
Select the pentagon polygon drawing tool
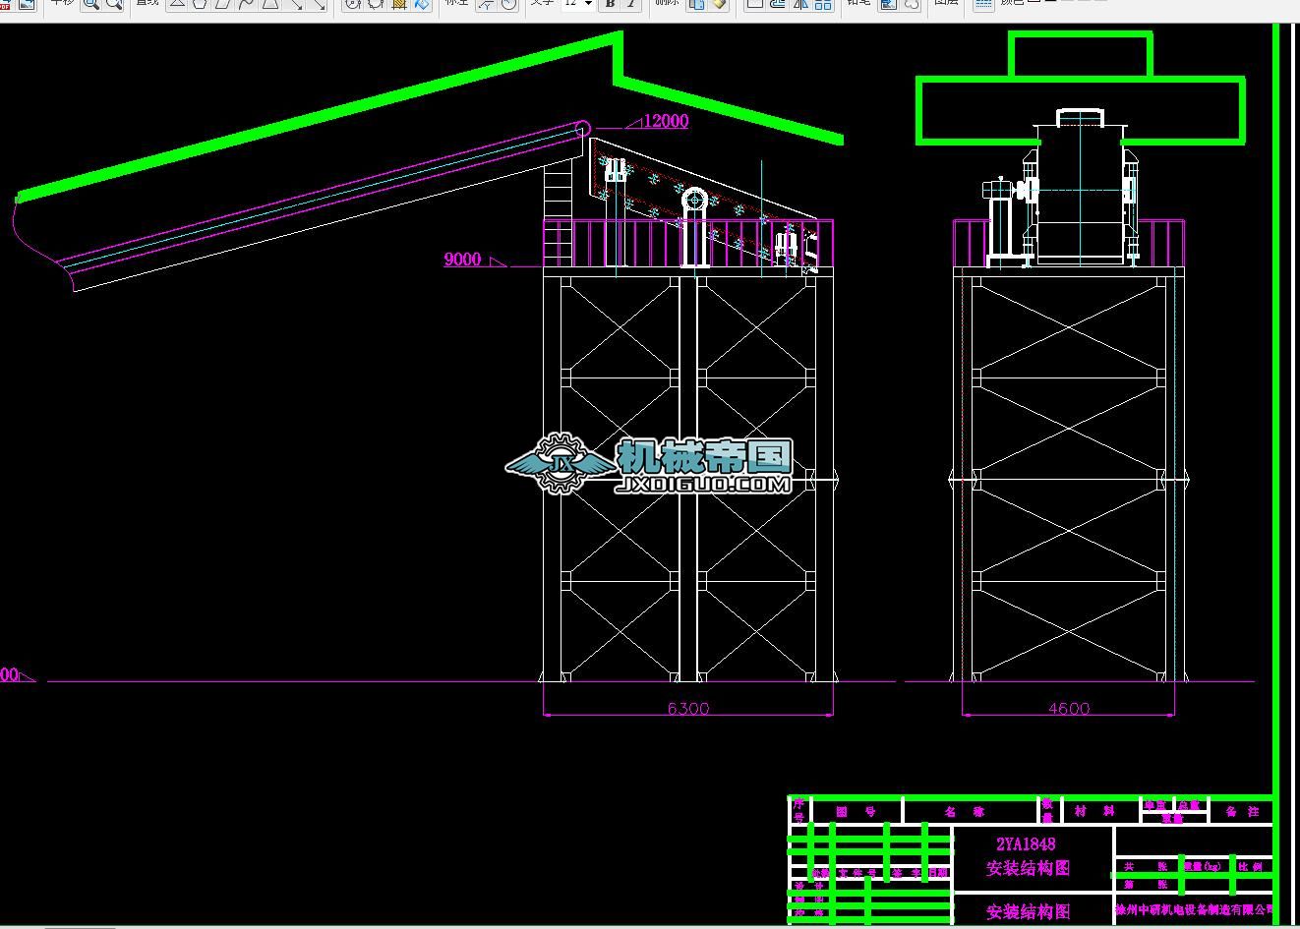[201, 4]
